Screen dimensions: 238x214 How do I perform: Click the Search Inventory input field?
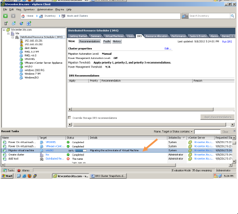click(x=209, y=16)
